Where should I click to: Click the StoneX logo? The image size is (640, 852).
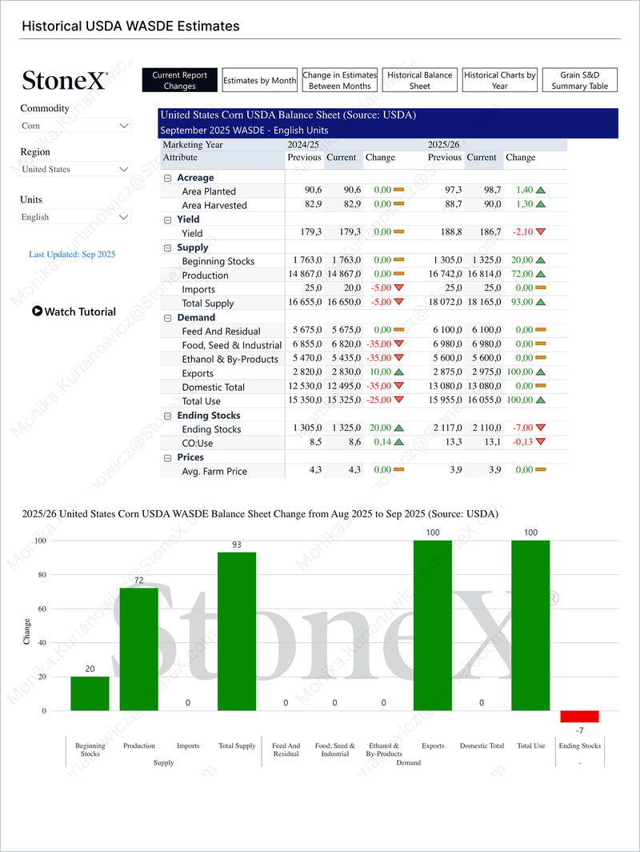click(64, 80)
